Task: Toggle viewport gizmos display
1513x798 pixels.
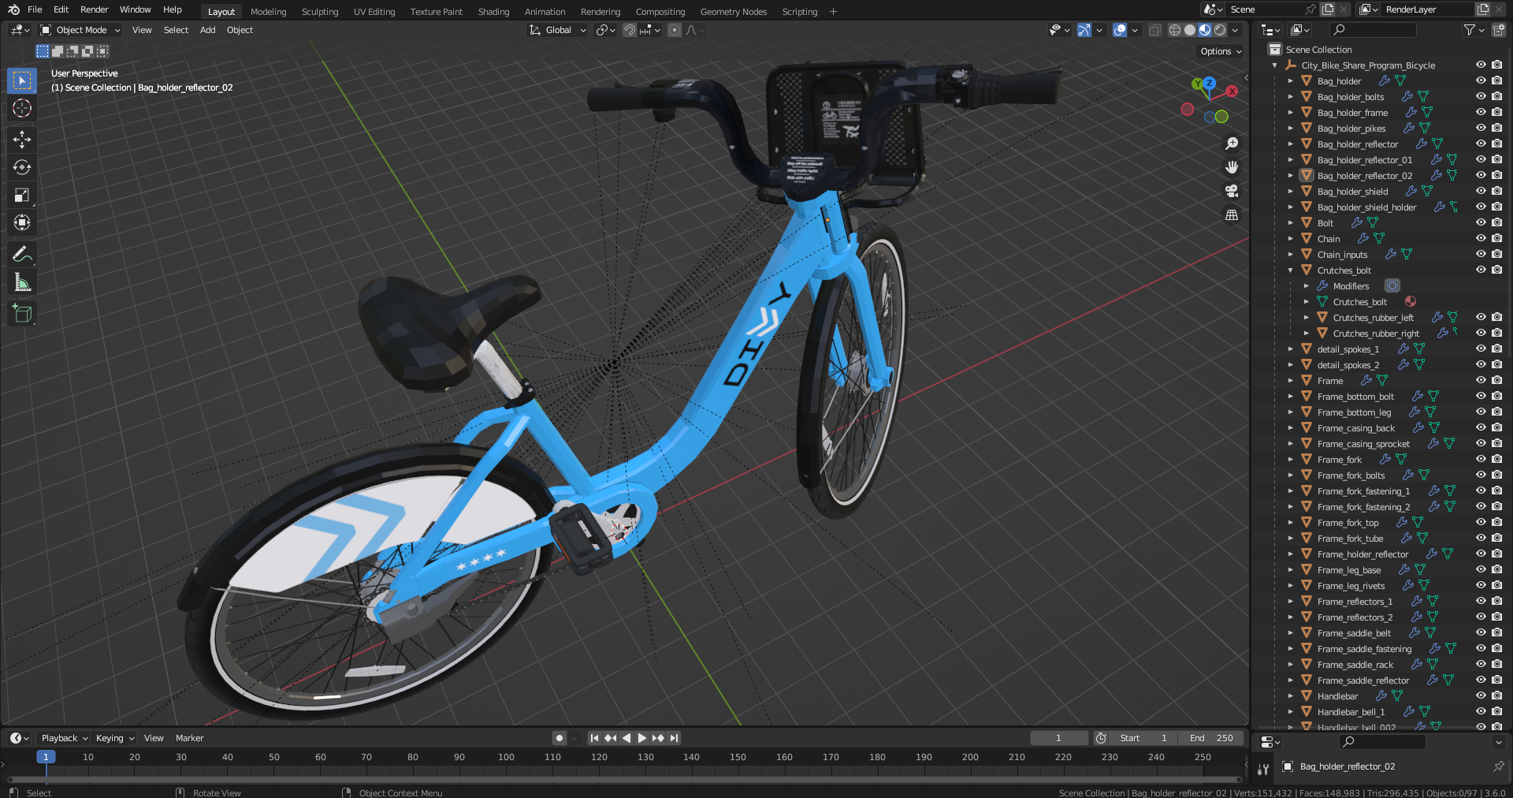Action: click(1085, 30)
